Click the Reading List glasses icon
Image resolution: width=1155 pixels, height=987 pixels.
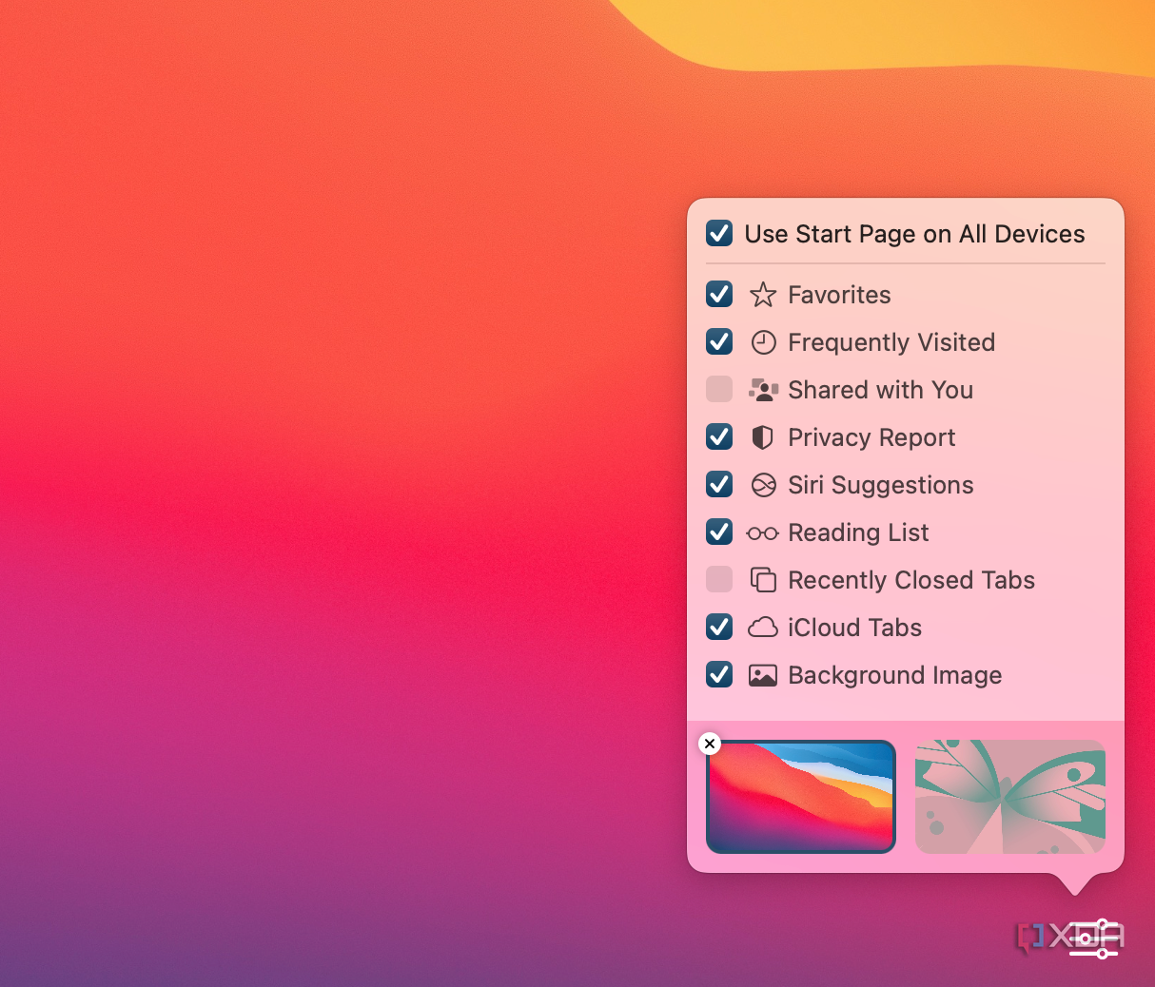(763, 533)
